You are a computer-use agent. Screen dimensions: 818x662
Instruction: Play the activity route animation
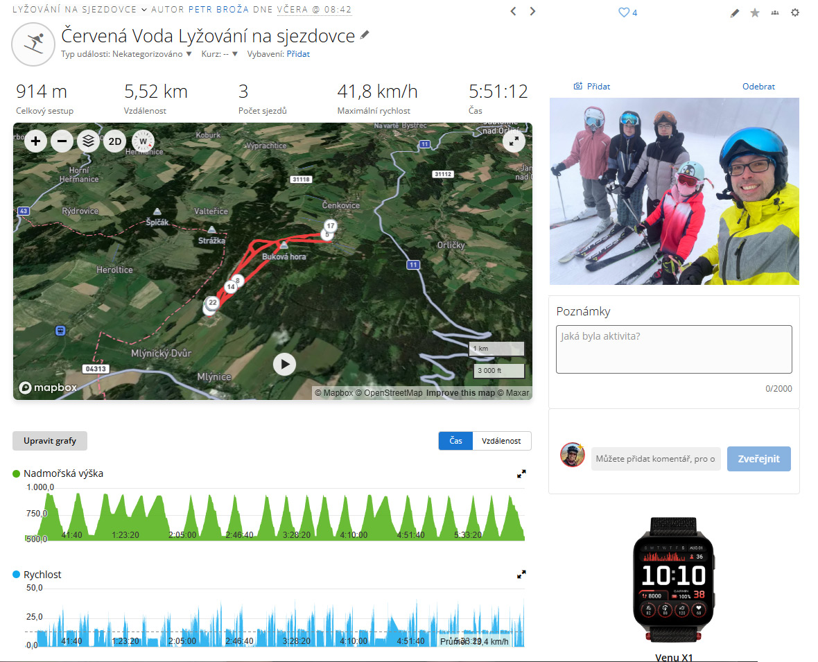tap(284, 364)
